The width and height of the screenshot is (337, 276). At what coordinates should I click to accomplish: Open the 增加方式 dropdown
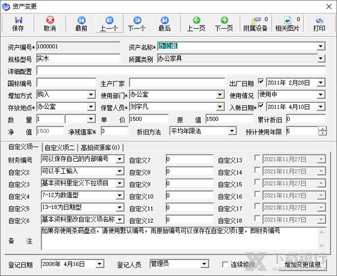pyautogui.click(x=91, y=94)
